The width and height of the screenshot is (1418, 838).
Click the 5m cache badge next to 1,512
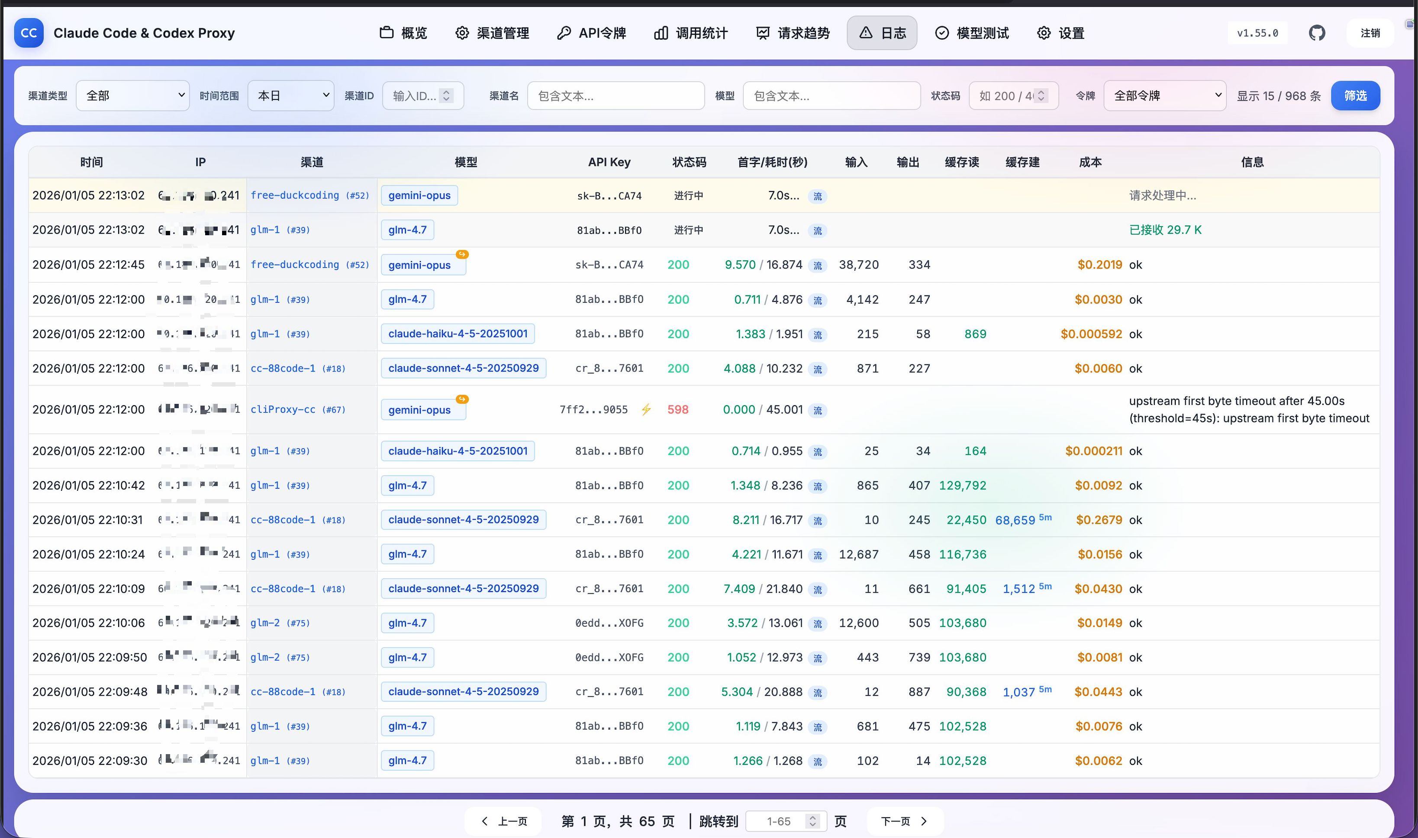(x=1045, y=586)
